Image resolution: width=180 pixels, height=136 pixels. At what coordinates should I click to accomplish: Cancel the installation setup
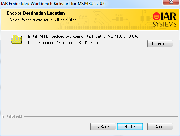160,126
